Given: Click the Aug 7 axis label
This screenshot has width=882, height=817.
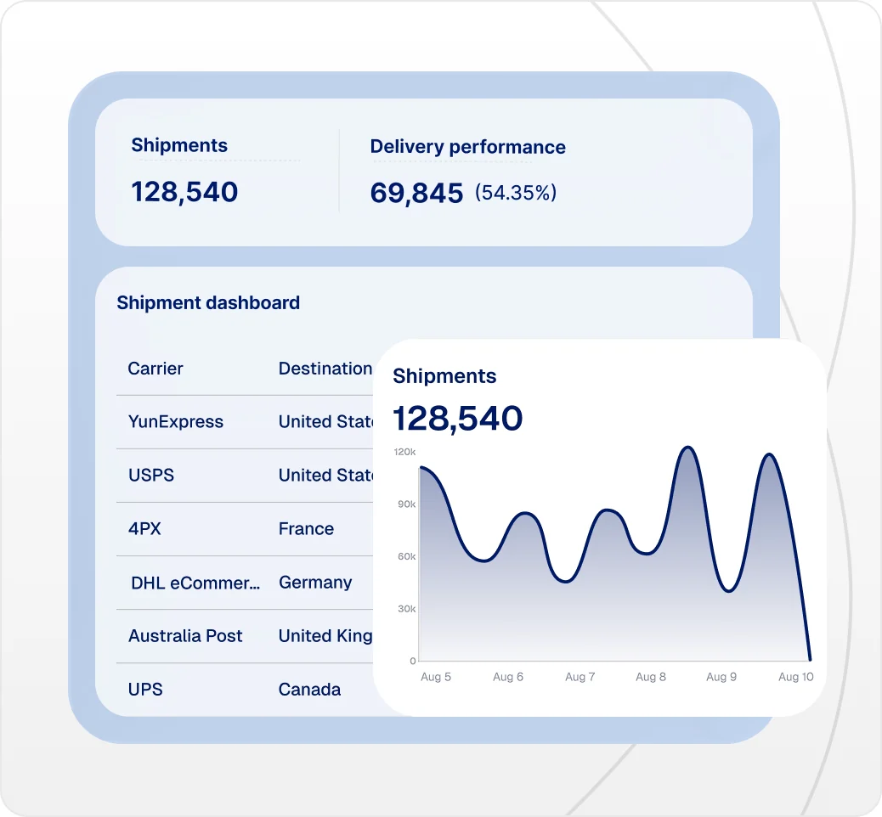Looking at the screenshot, I should (x=580, y=677).
